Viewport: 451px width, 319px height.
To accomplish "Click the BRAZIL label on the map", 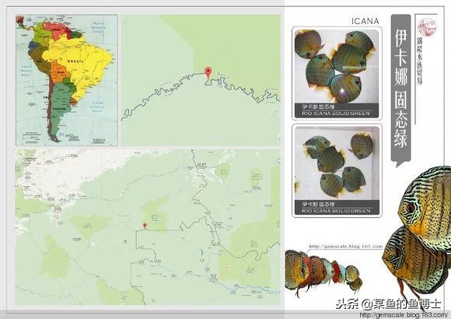I will [x=75, y=61].
